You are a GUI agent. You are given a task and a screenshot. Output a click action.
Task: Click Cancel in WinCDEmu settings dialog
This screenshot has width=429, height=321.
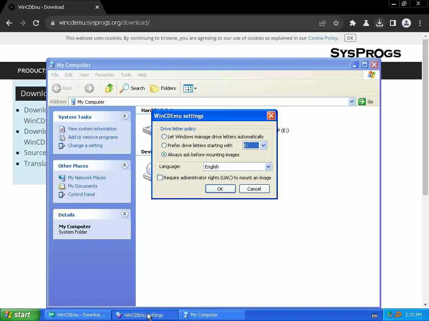point(254,189)
